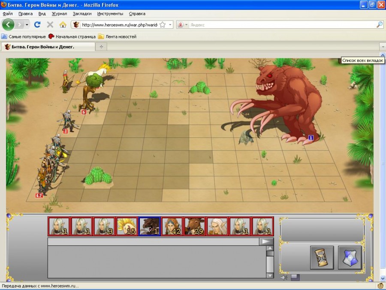Viewport: 386px width, 290px height.
Task: Open the Начальная страница bookmark
Action: (72, 37)
